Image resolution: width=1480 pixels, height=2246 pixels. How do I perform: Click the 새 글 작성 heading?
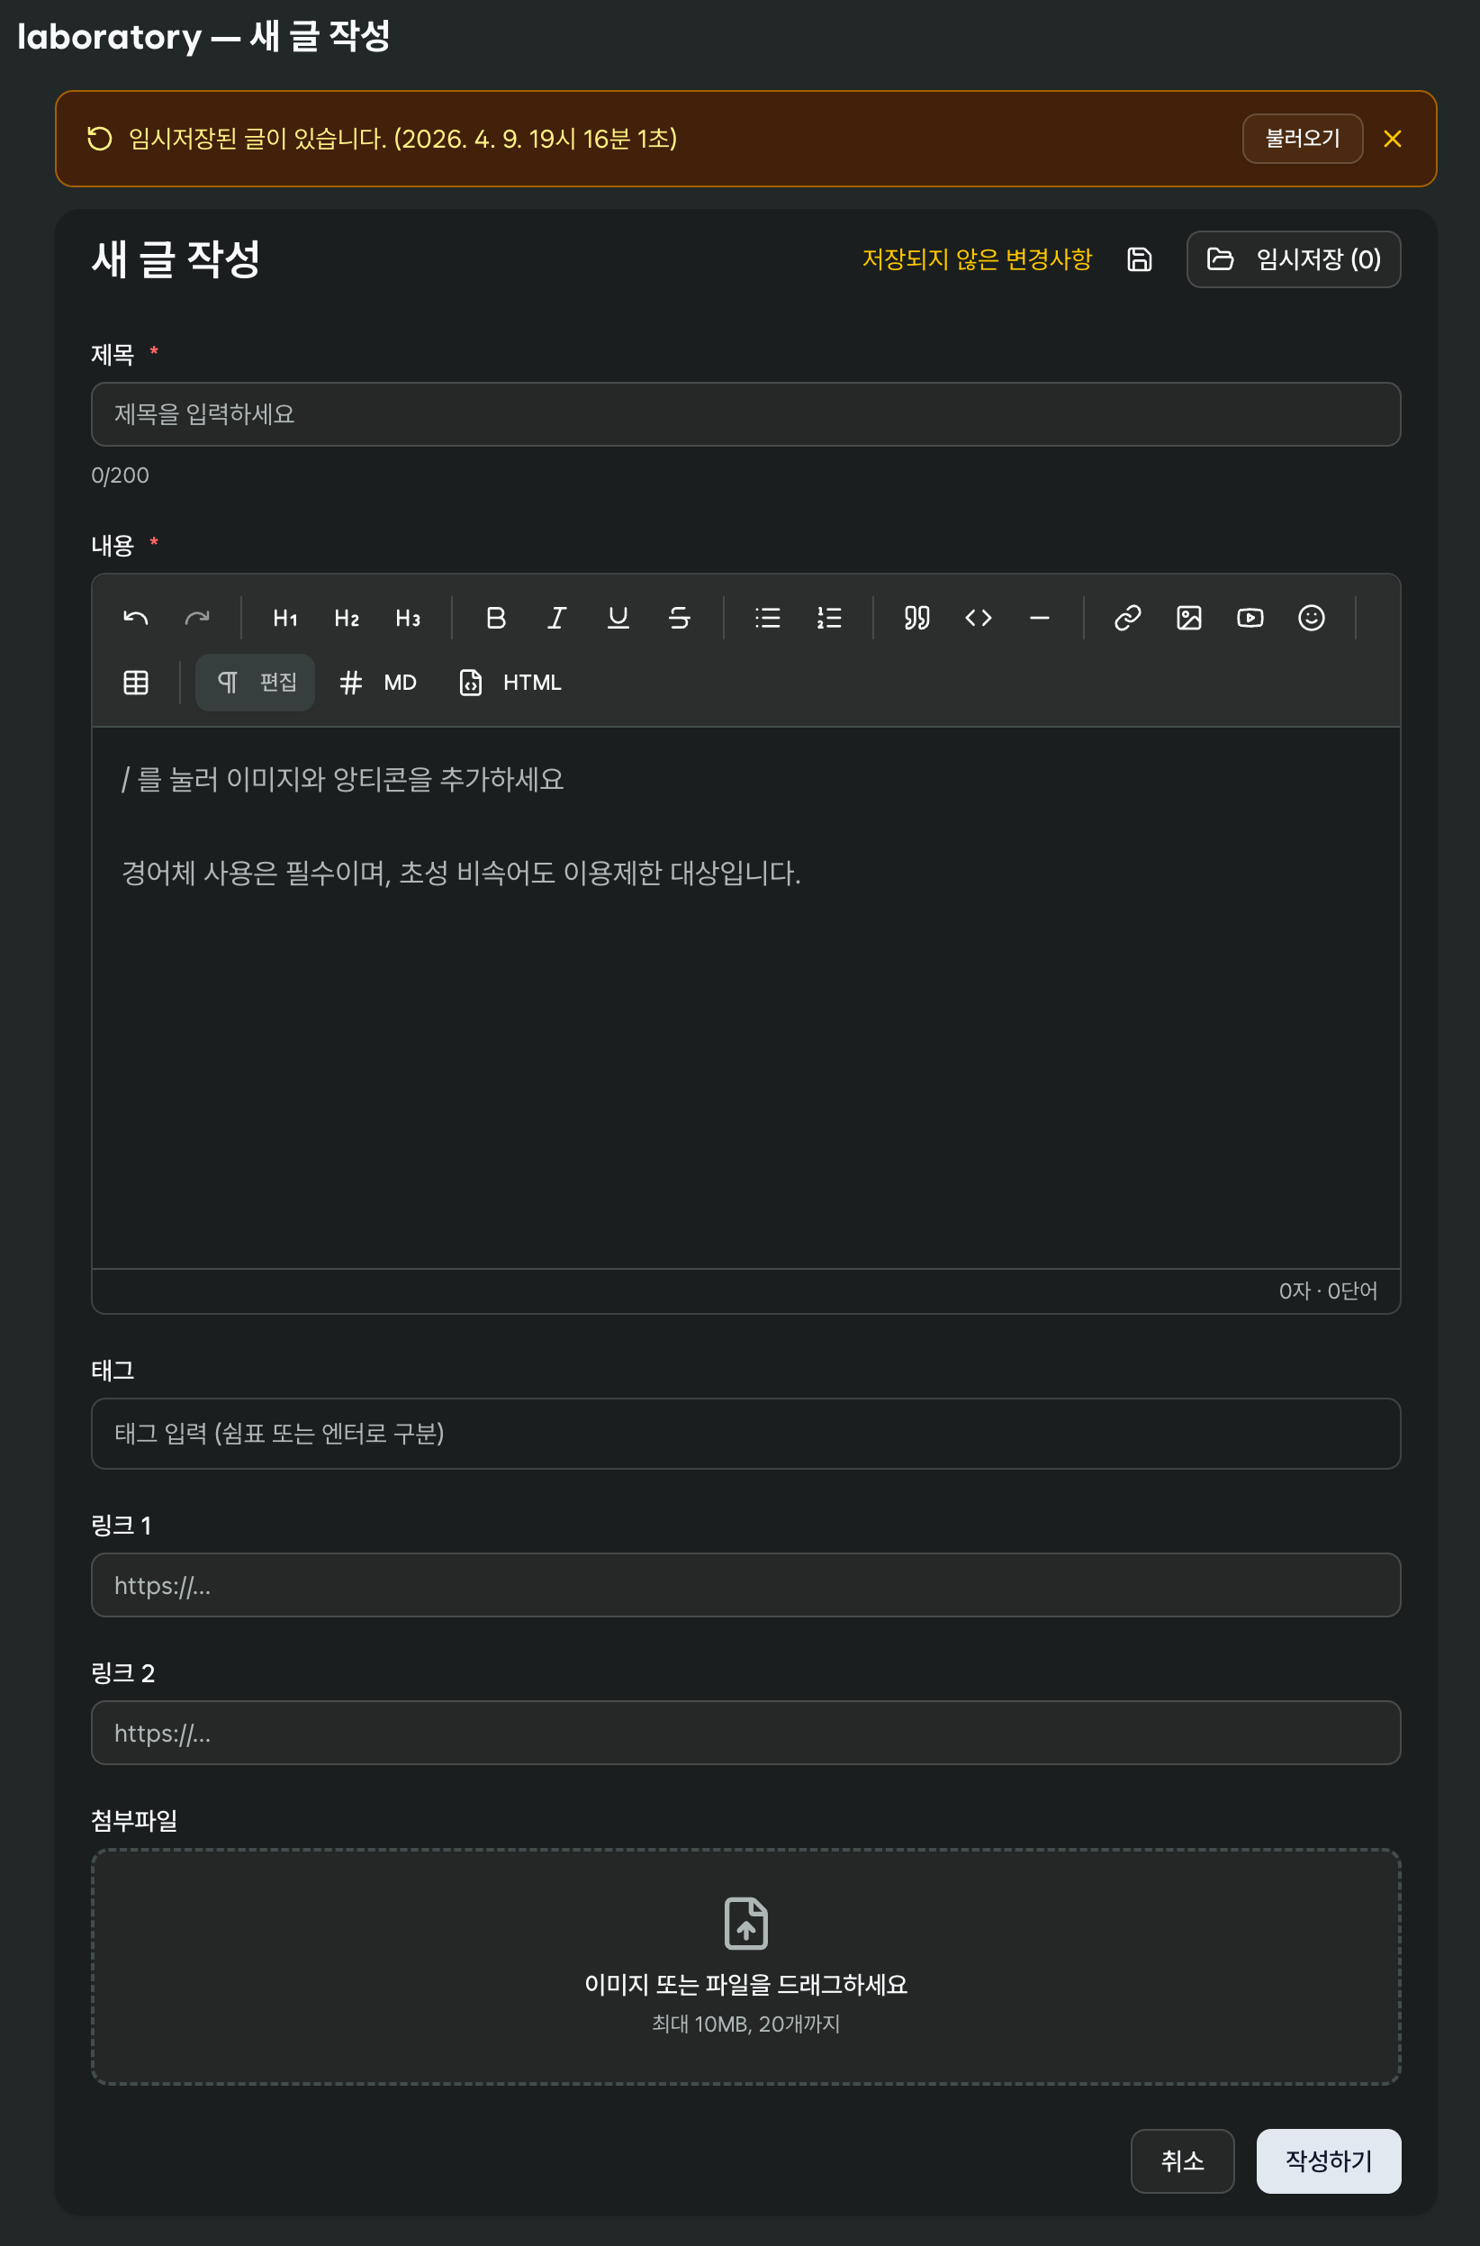tap(176, 258)
